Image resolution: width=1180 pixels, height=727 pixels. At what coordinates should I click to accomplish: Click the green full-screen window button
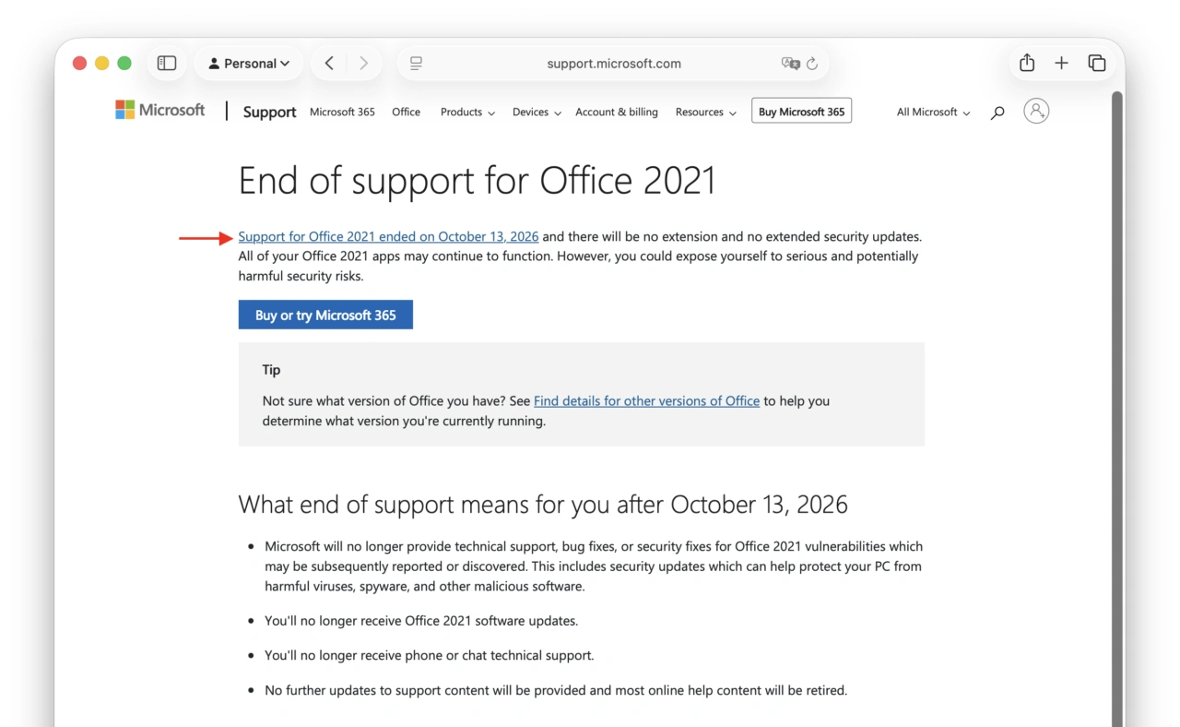pos(124,63)
